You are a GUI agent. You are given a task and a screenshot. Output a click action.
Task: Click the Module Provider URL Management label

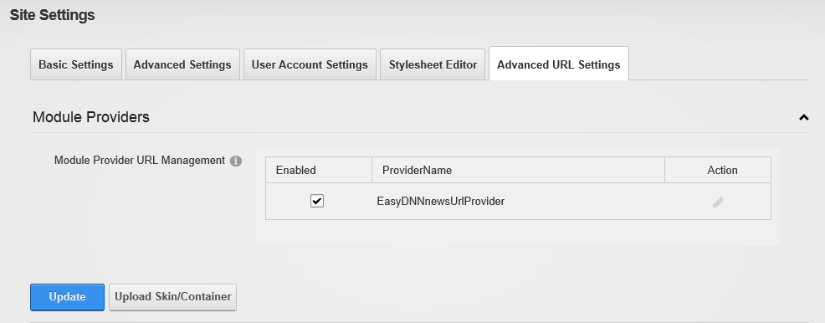(x=140, y=161)
